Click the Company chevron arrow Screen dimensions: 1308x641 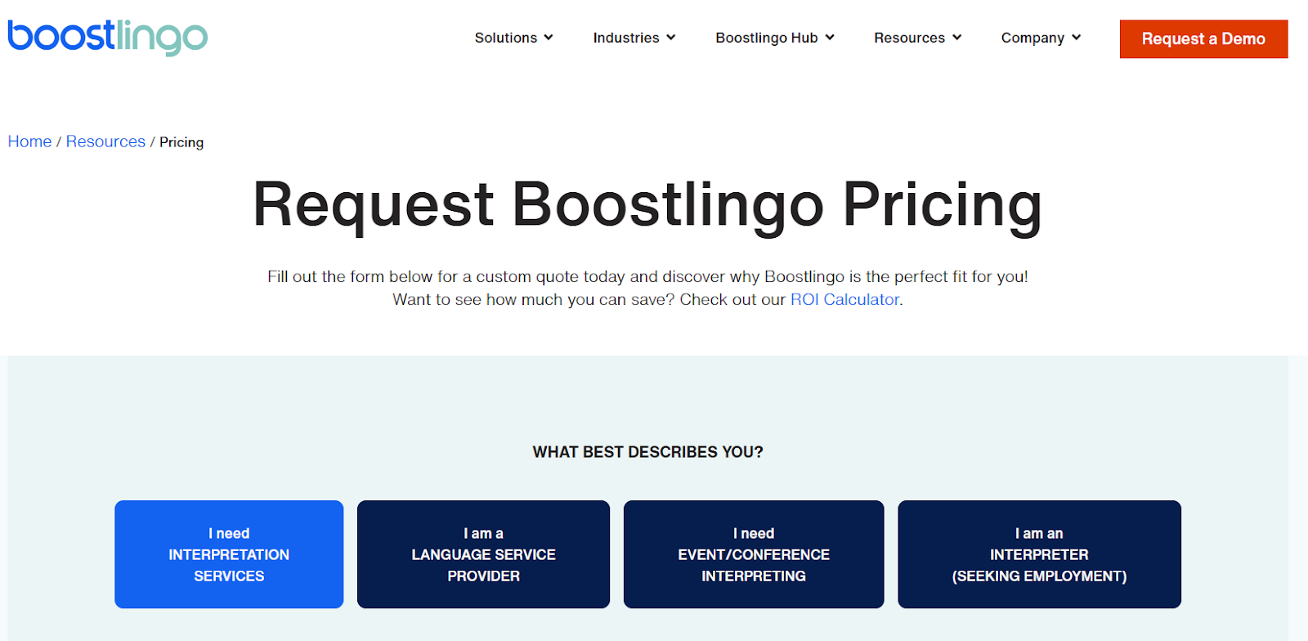(x=1077, y=38)
